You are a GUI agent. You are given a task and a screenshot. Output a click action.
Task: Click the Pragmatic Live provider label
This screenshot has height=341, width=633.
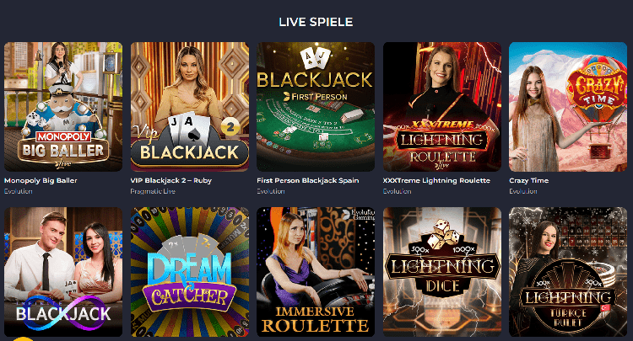coord(153,191)
